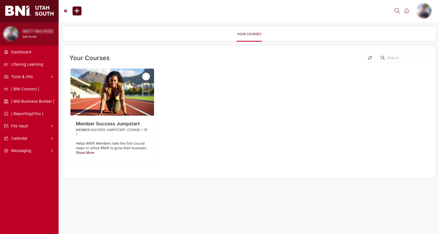Collapse the sidebar with double-arrow icon
439x234 pixels.
click(66, 11)
